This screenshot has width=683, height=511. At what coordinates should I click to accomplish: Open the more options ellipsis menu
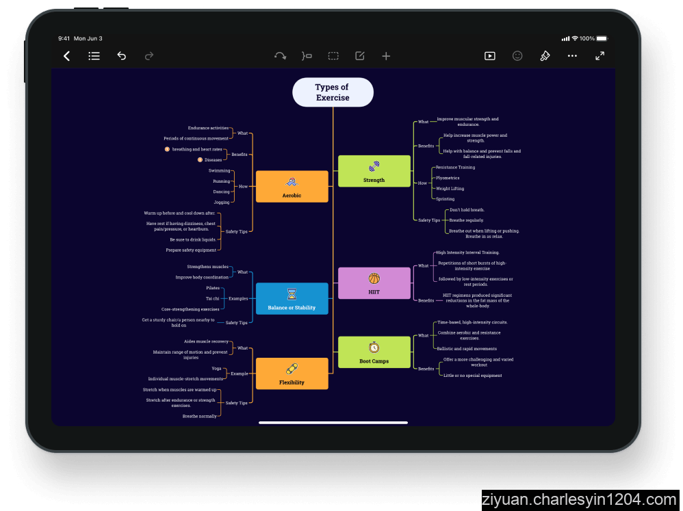point(572,56)
